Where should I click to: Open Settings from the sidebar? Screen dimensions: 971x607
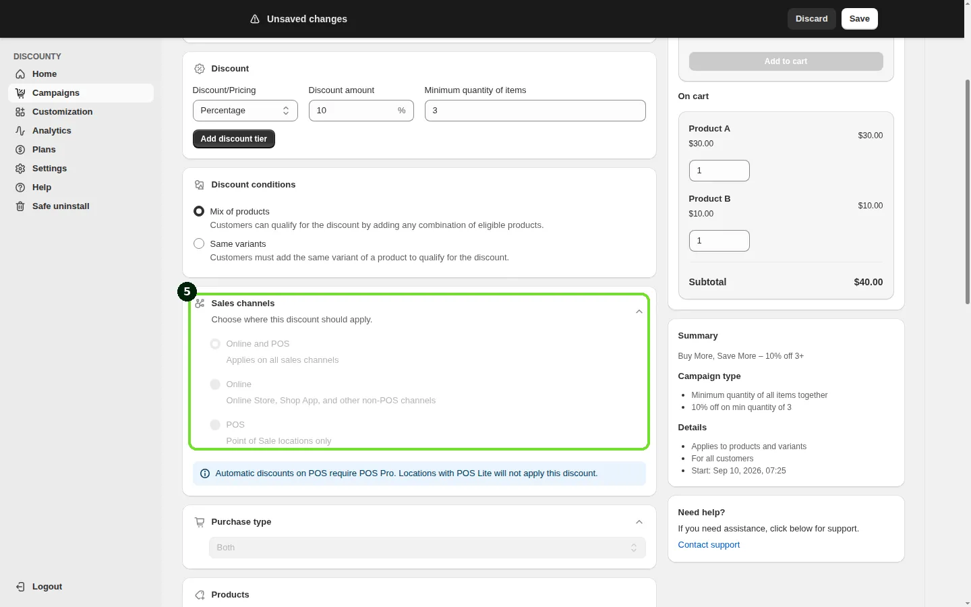click(x=81, y=169)
